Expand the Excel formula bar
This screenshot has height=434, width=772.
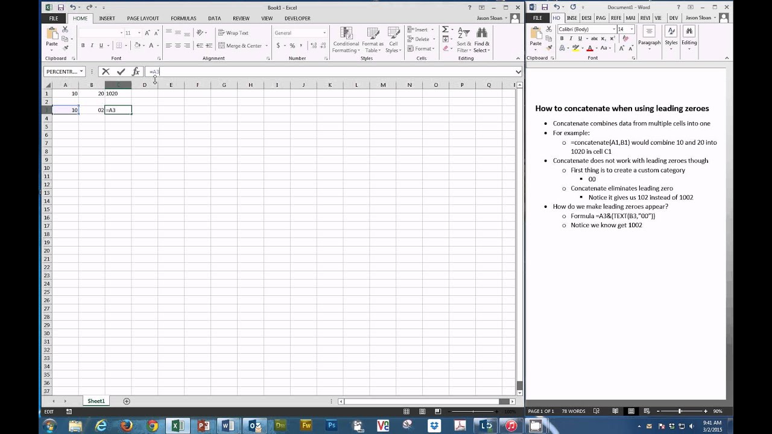(x=518, y=72)
